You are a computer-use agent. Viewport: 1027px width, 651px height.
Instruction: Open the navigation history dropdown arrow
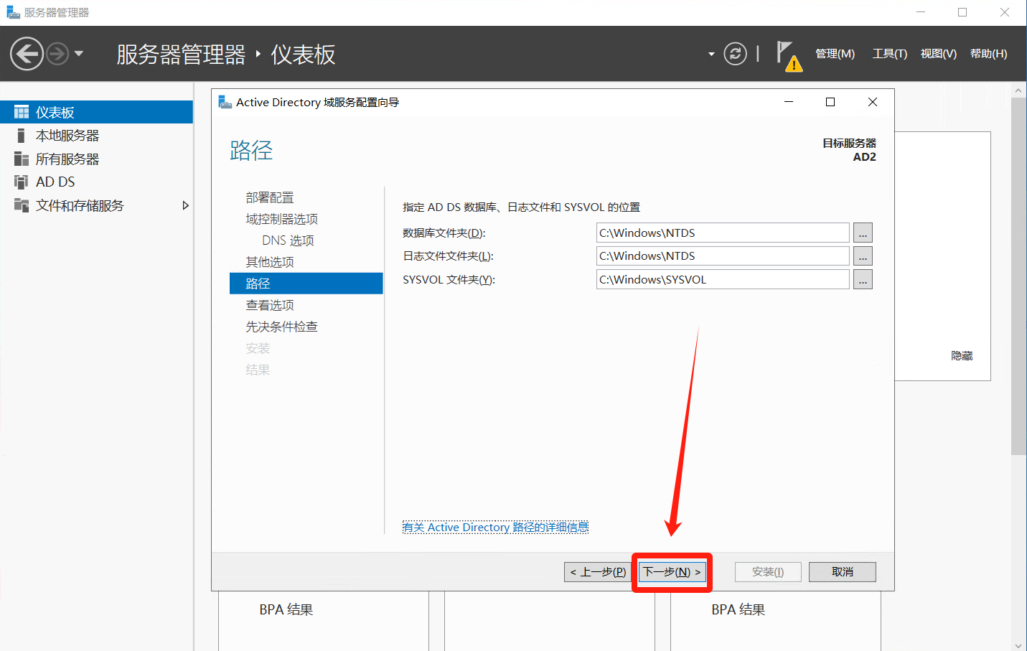79,54
